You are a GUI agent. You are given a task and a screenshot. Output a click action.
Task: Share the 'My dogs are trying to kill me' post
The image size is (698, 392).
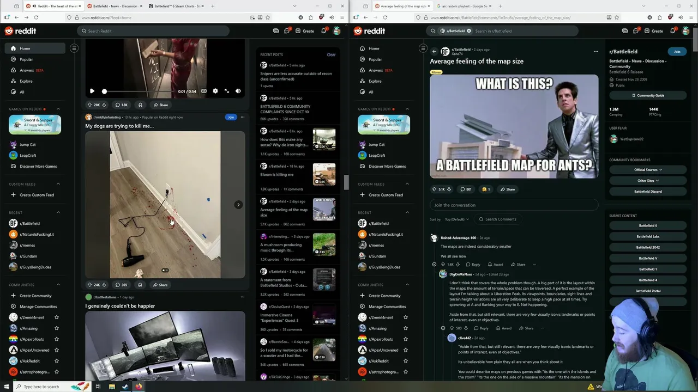(160, 285)
